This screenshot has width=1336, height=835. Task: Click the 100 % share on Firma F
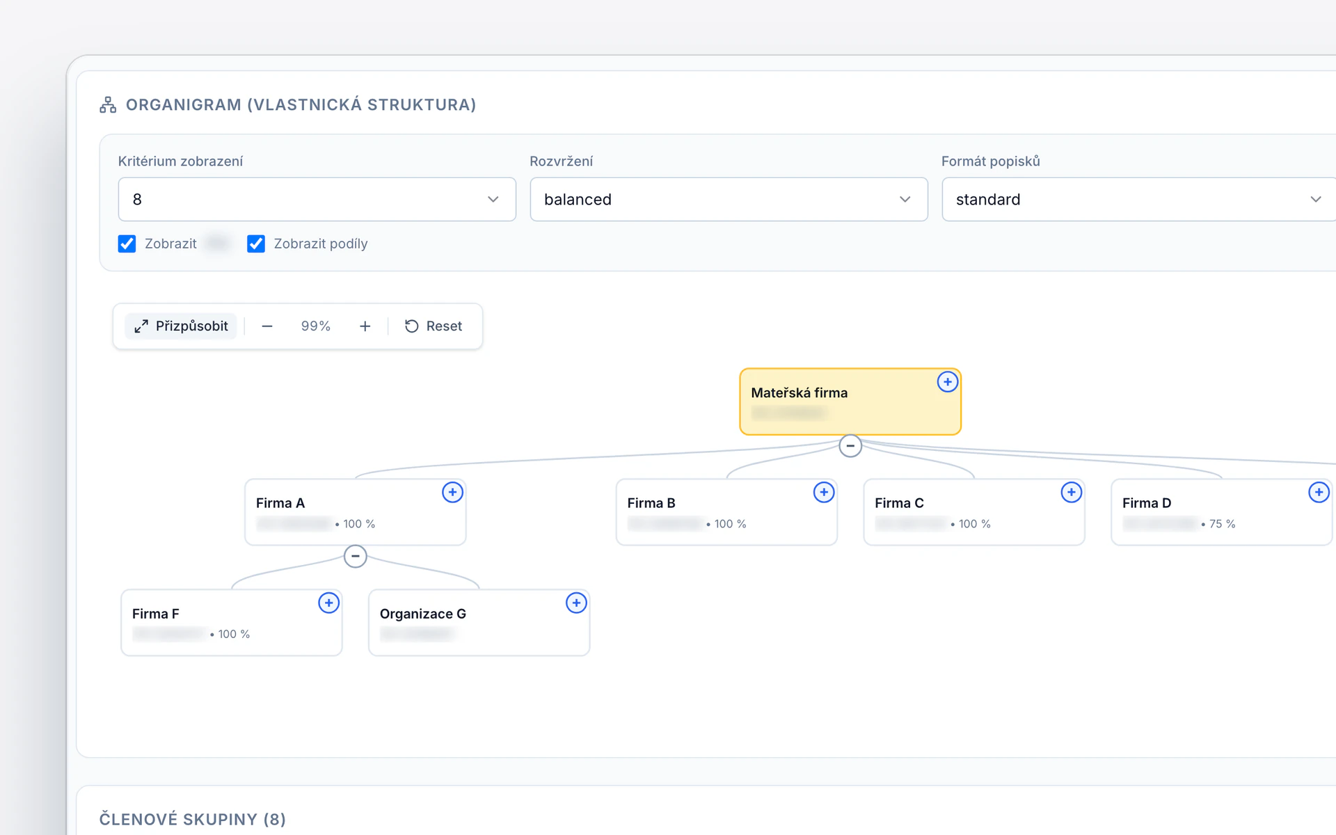tap(234, 635)
